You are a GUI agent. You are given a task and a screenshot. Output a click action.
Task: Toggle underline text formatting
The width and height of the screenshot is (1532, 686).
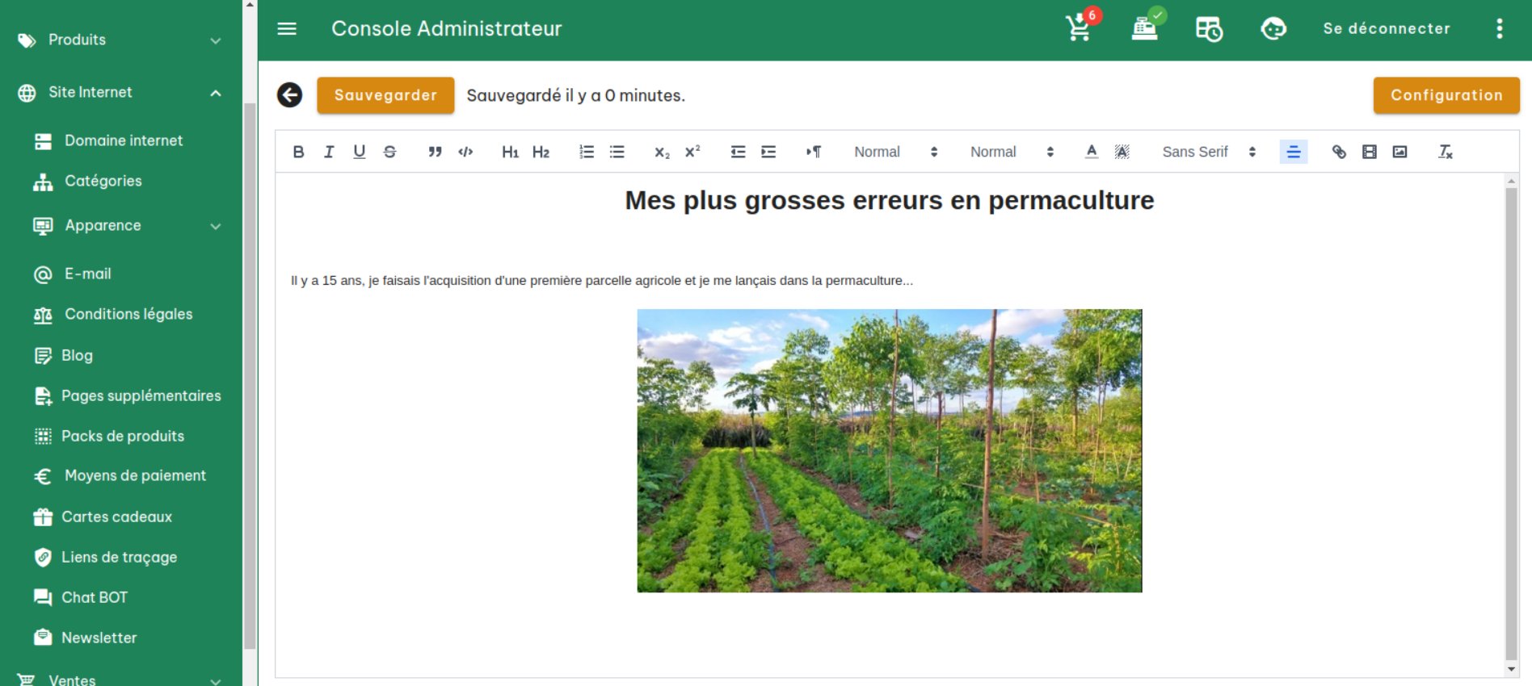pyautogui.click(x=360, y=152)
